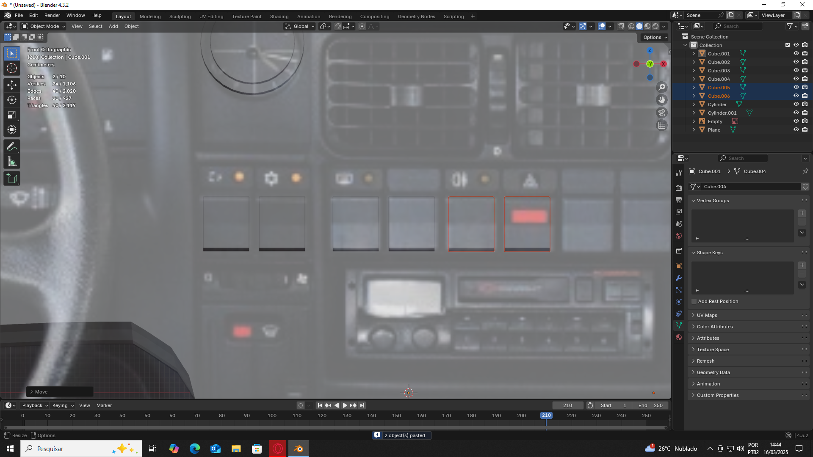This screenshot has width=813, height=457.
Task: Select the Move tool in the toolbar
Action: click(12, 84)
